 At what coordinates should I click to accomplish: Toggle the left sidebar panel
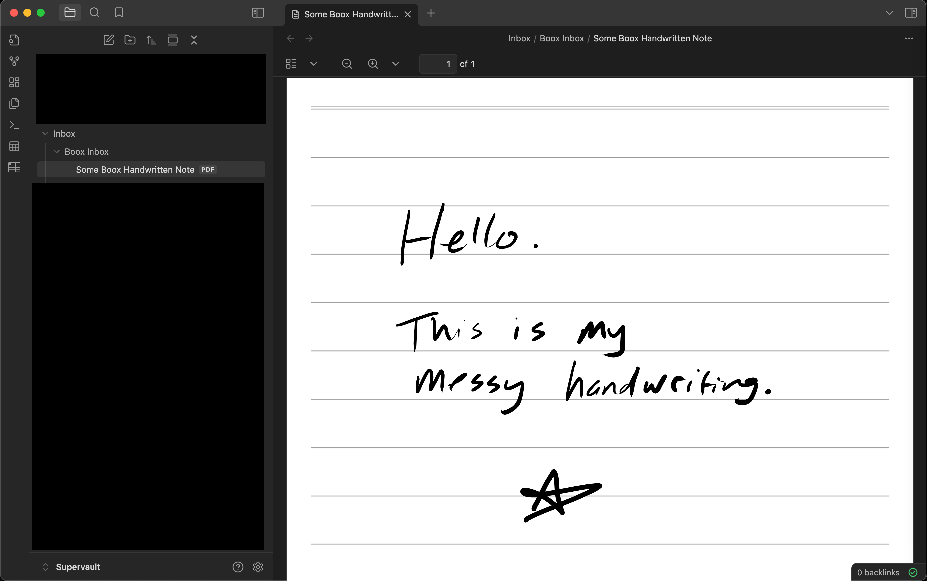click(x=257, y=13)
